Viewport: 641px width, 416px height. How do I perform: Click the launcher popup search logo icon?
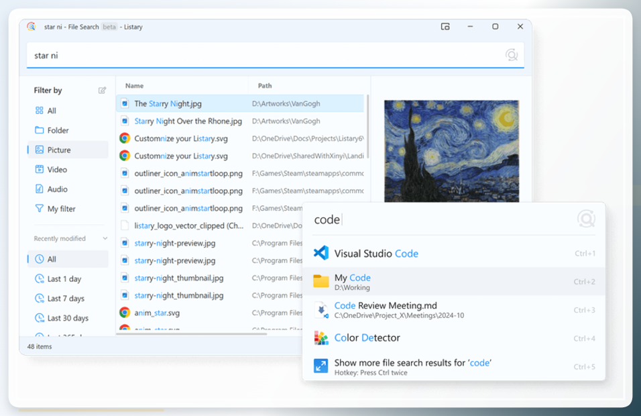pos(586,219)
